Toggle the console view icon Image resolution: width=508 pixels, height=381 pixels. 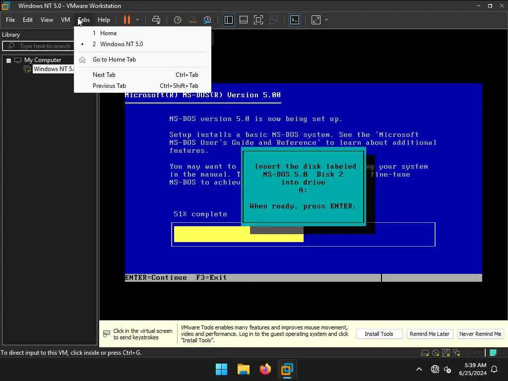coord(295,20)
